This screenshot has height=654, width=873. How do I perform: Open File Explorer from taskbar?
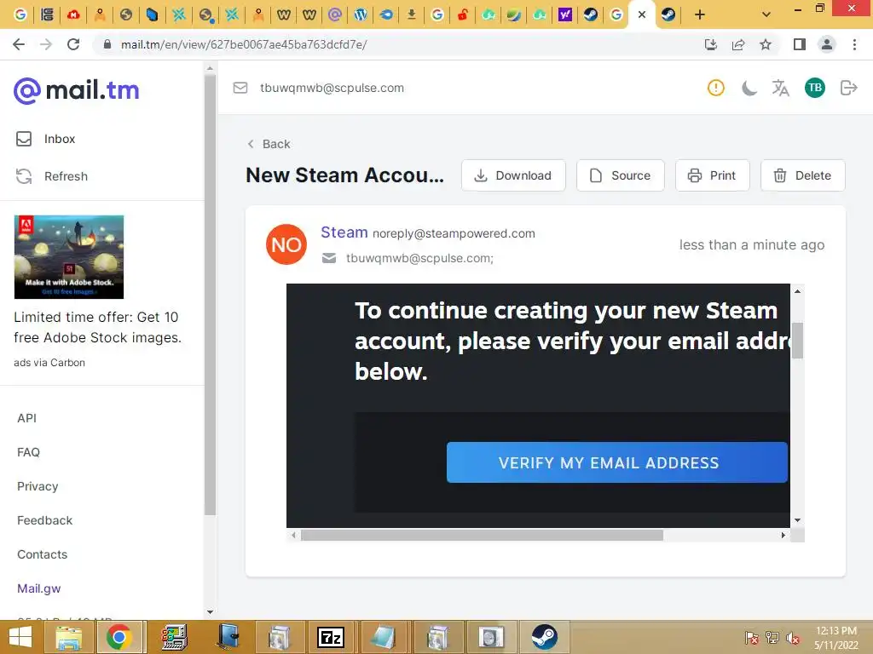pyautogui.click(x=69, y=637)
